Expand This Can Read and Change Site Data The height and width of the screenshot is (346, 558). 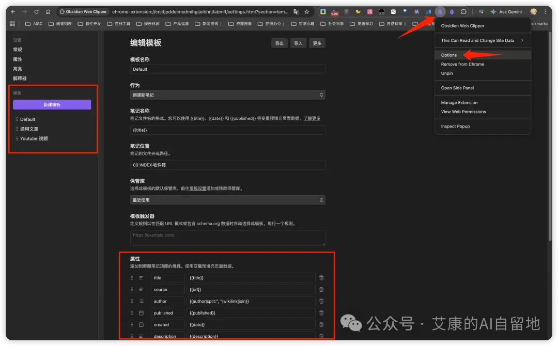coord(483,40)
